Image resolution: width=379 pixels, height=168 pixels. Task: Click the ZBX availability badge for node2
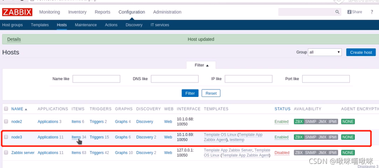point(299,122)
